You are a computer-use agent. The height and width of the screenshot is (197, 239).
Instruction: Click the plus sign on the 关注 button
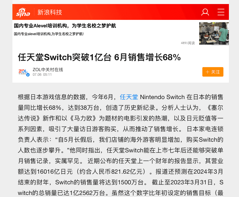click(207, 72)
